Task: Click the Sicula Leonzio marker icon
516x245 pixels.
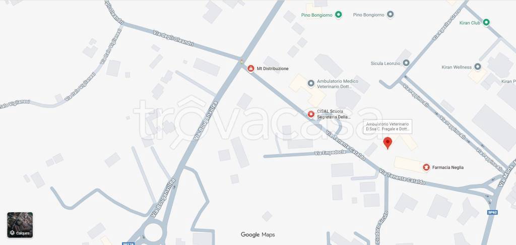Action: [406, 63]
